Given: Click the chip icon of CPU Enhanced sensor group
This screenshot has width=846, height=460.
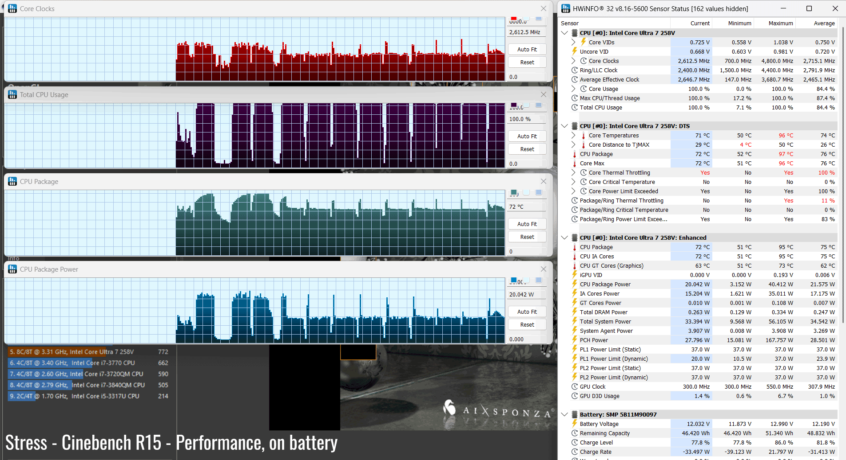Looking at the screenshot, I should click(575, 238).
